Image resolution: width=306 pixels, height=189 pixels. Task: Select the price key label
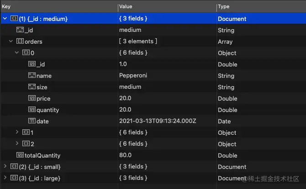tap(43, 99)
